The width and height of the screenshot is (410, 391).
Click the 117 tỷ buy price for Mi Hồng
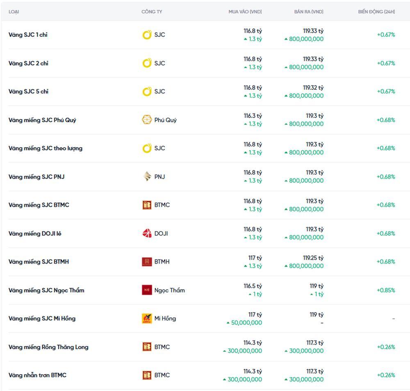click(255, 315)
